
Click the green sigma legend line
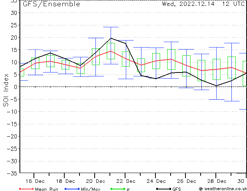tap(118, 189)
